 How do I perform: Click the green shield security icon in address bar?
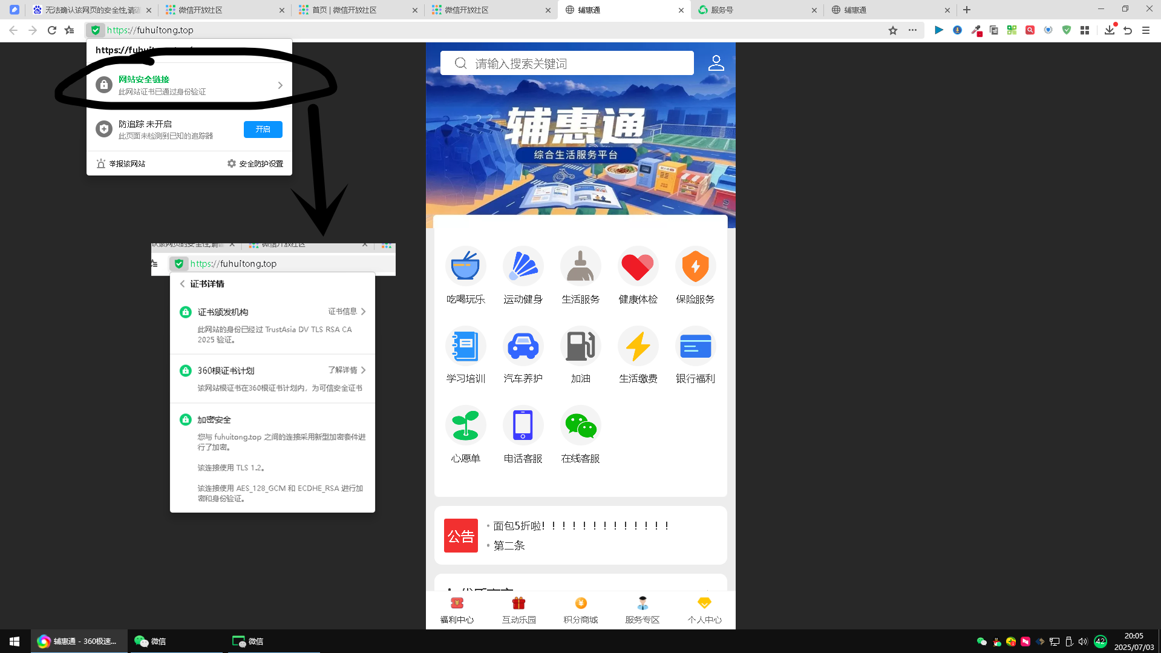pos(95,30)
